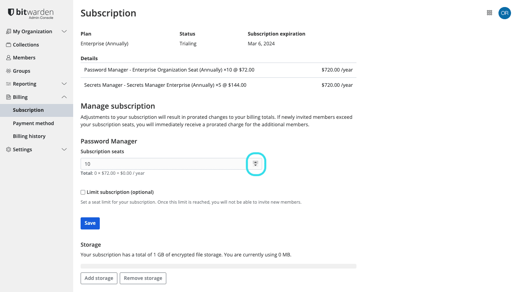The image size is (520, 292).
Task: Click the Limit subscription (optional) label
Action: pyautogui.click(x=120, y=192)
